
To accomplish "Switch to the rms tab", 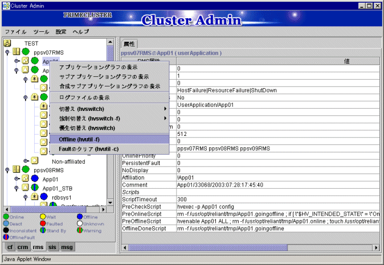I will (x=38, y=247).
